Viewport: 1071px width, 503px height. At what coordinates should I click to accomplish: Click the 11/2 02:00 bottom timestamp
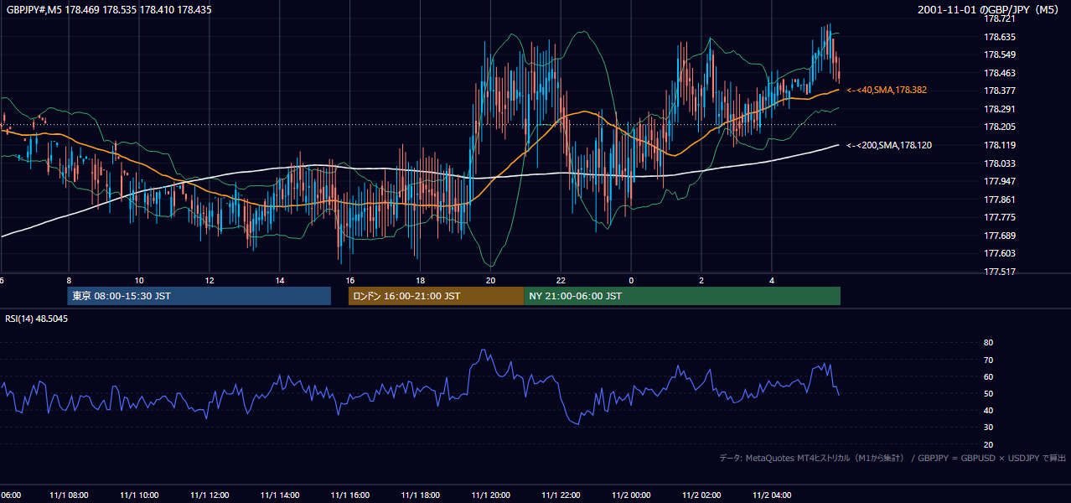tap(701, 495)
